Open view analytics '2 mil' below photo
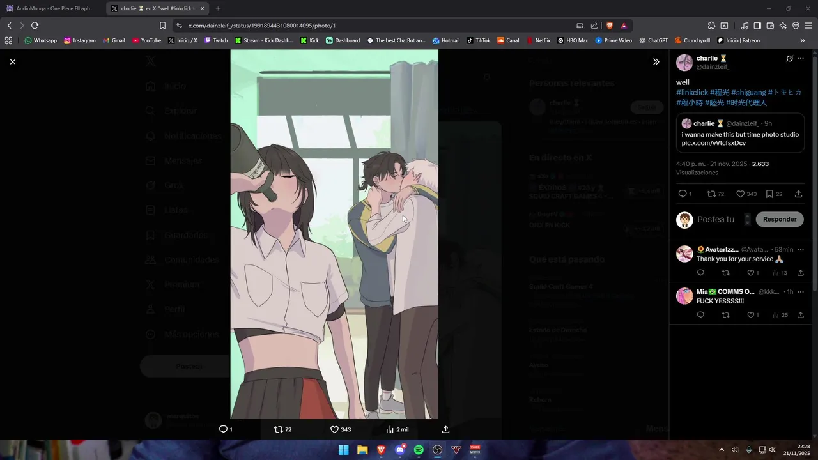818x460 pixels. click(397, 429)
